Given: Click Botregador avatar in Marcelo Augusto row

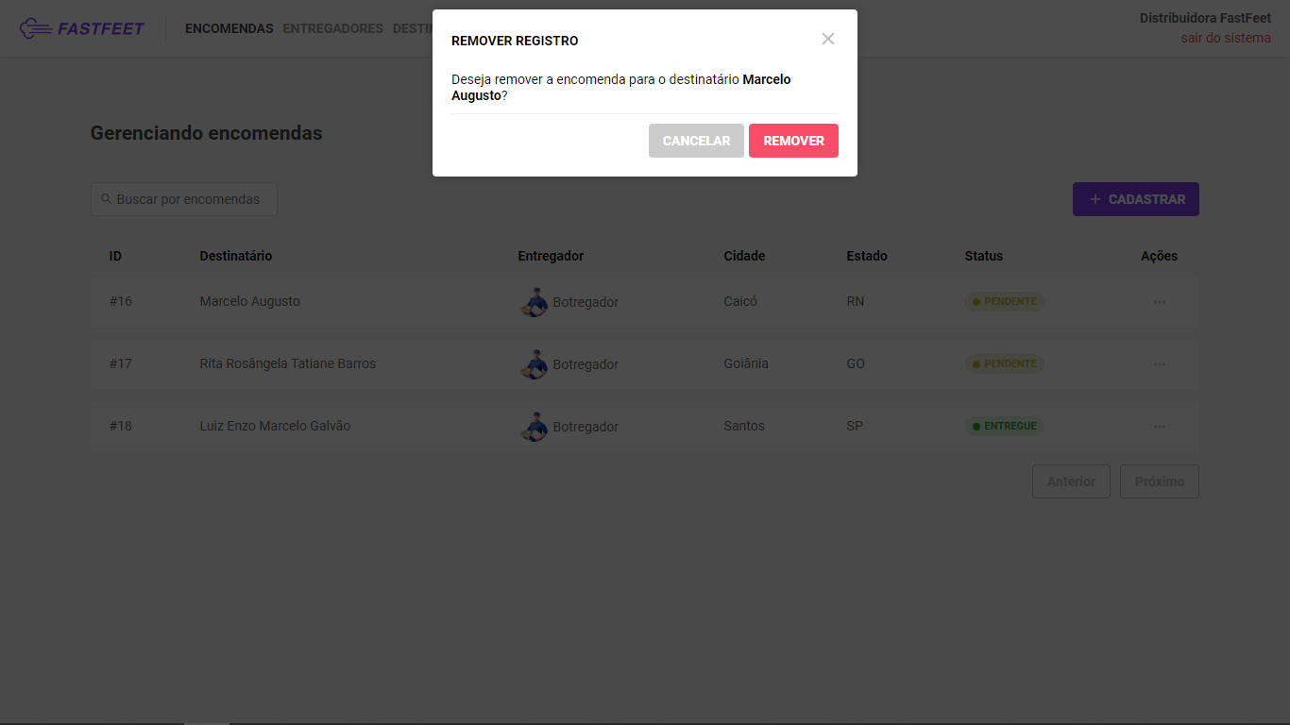Looking at the screenshot, I should click(x=534, y=302).
